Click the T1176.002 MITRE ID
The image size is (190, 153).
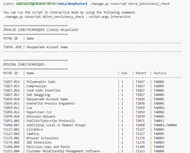click(x=11, y=143)
